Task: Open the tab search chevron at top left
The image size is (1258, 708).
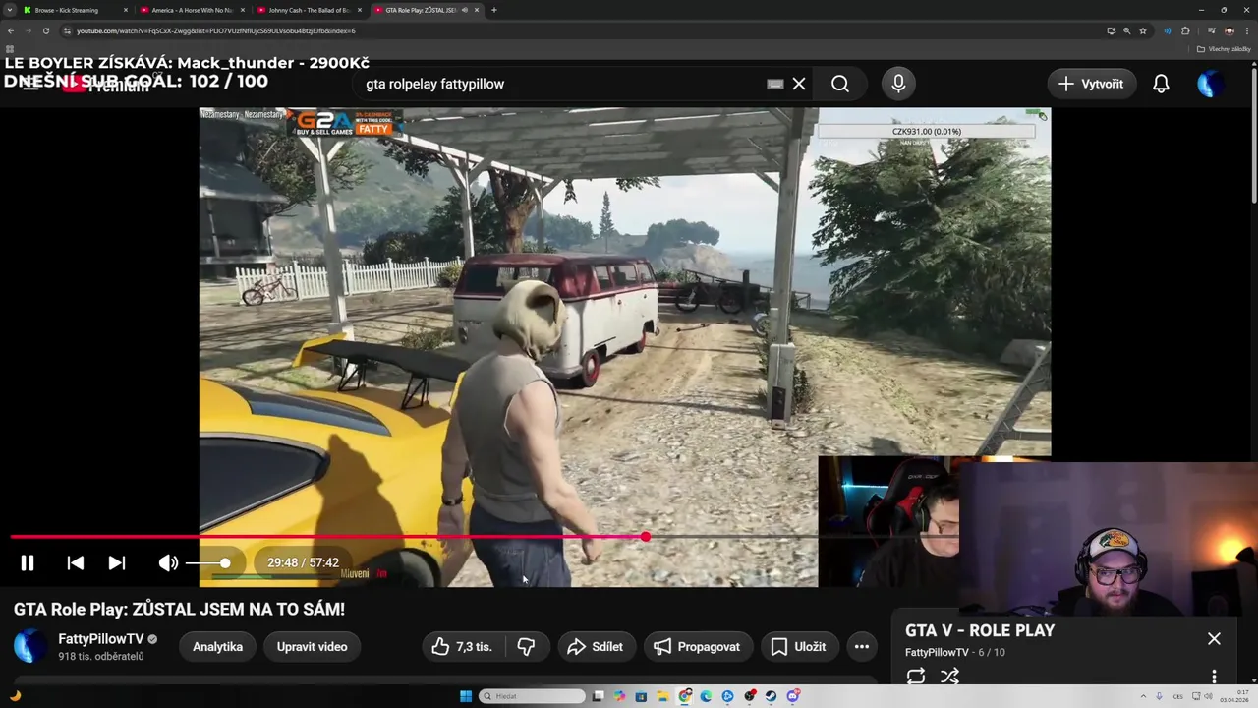Action: tap(9, 10)
